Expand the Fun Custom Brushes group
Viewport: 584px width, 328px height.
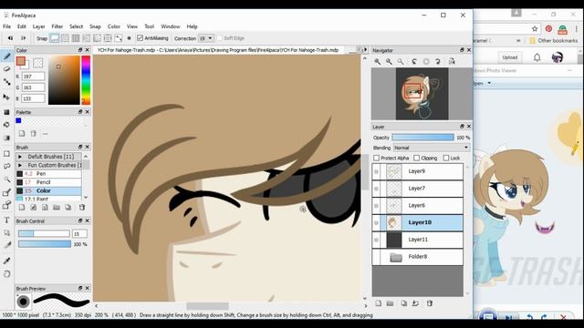pyautogui.click(x=20, y=165)
